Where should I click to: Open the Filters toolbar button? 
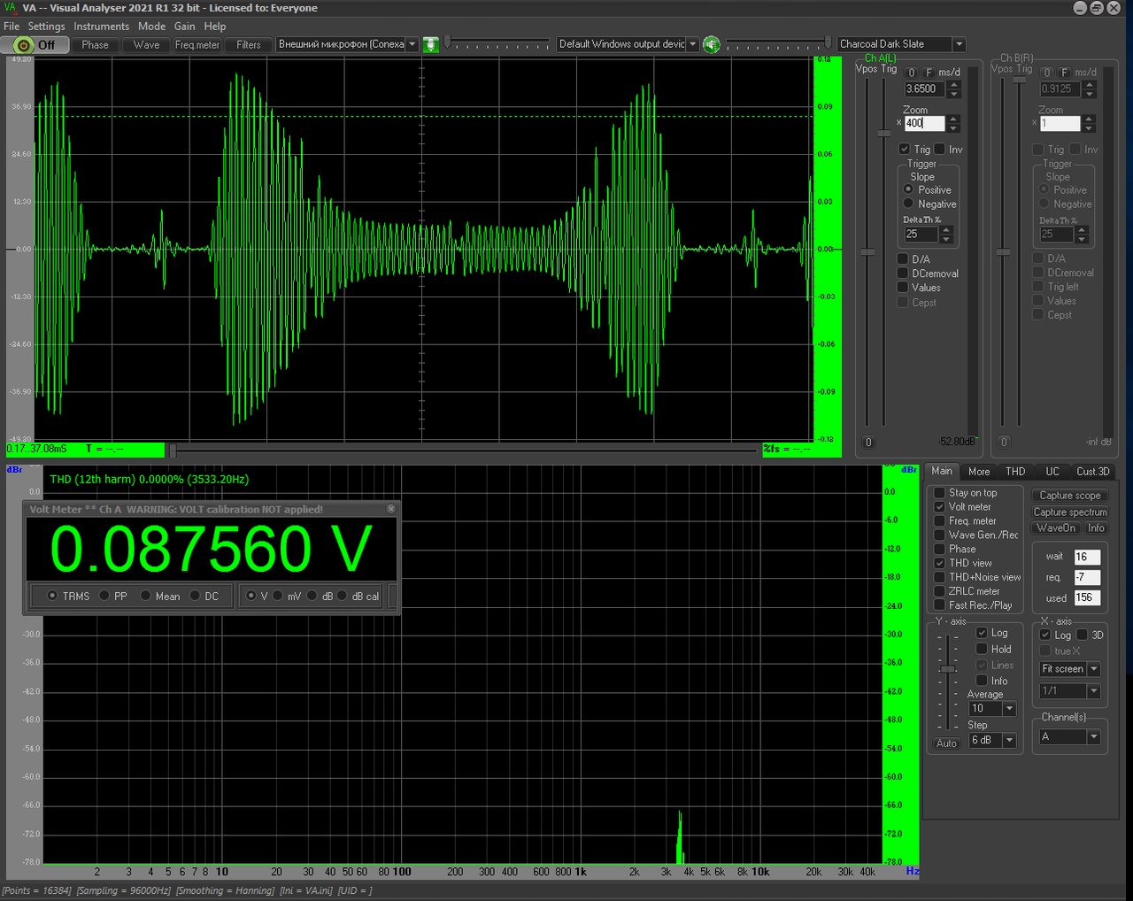pyautogui.click(x=249, y=44)
